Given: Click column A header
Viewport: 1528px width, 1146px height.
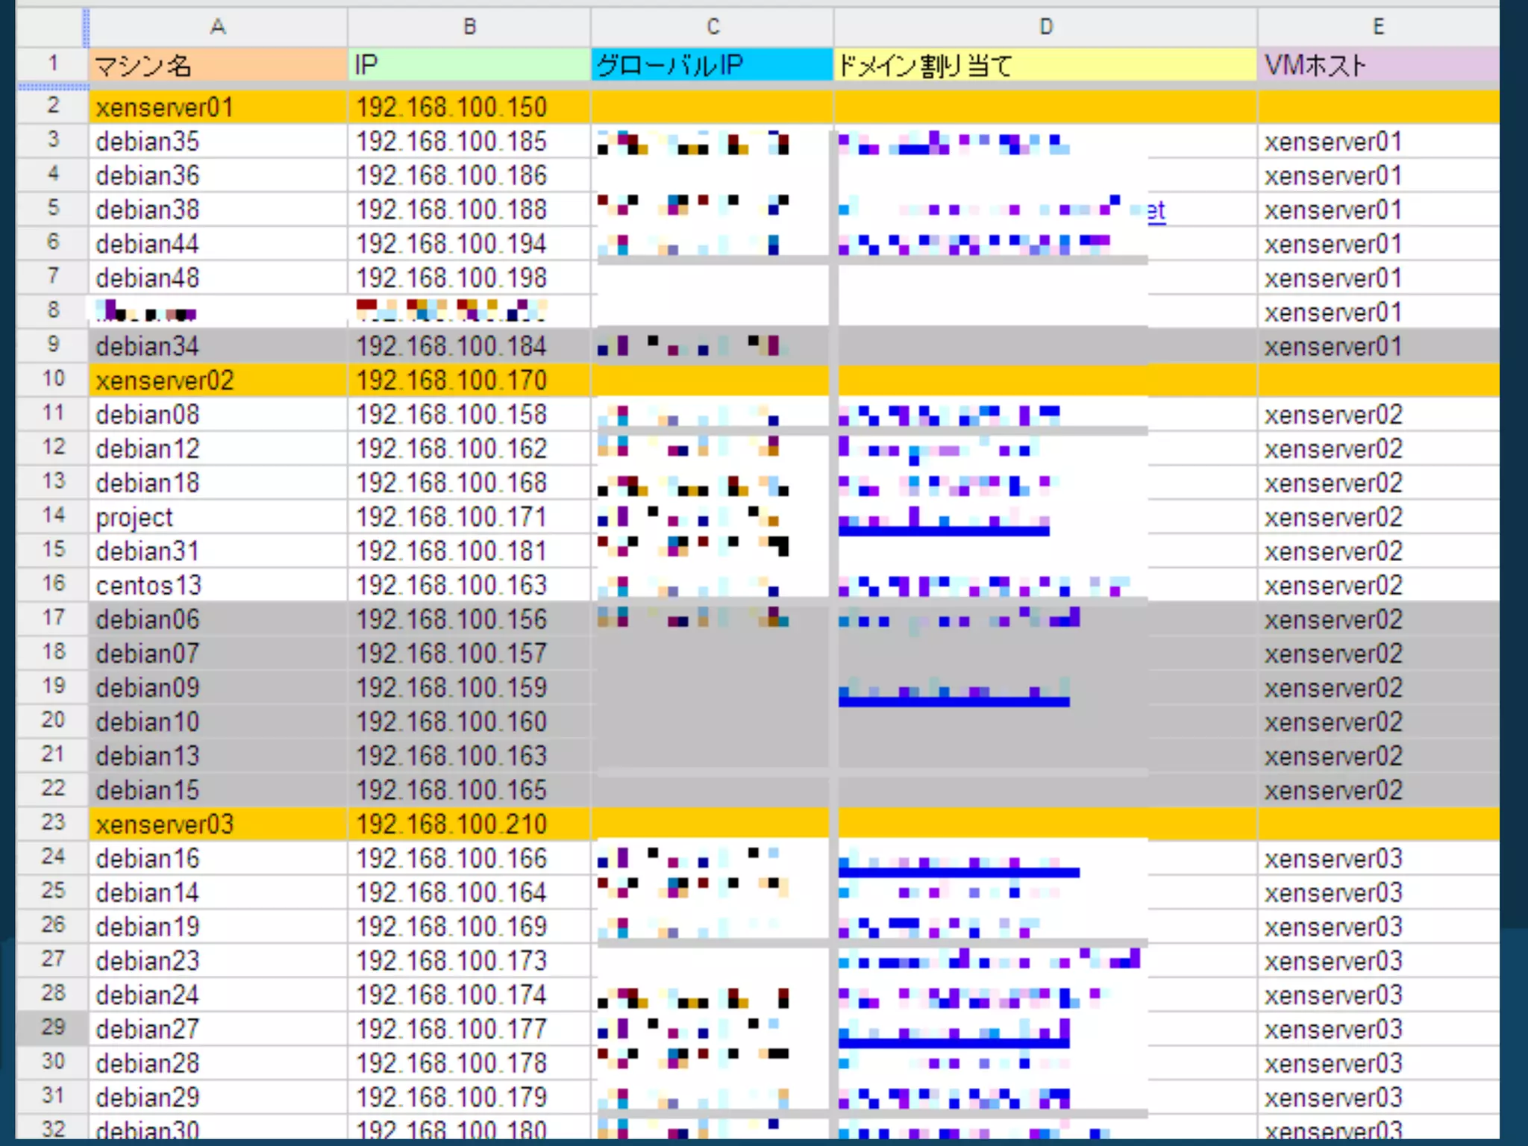Looking at the screenshot, I should tap(217, 27).
